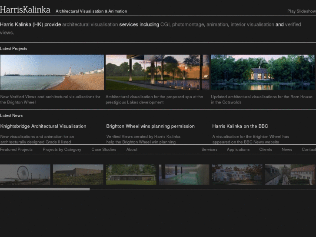Open Lakes spa project image

[x=157, y=73]
